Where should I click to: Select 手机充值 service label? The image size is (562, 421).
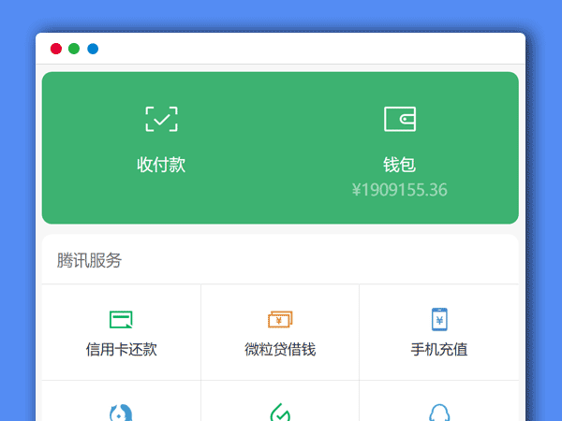439,350
